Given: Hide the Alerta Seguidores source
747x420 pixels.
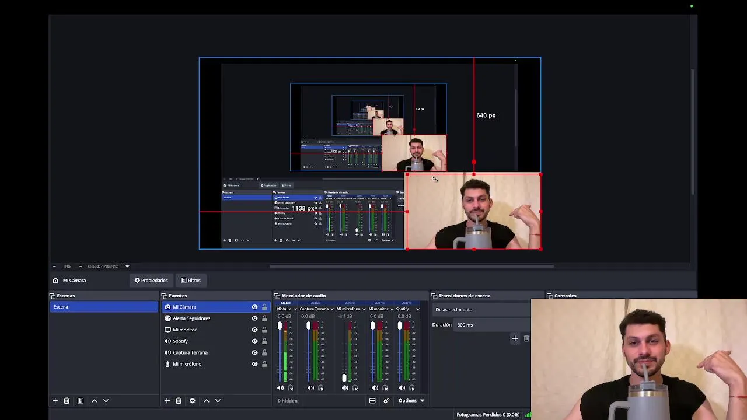Looking at the screenshot, I should 254,318.
